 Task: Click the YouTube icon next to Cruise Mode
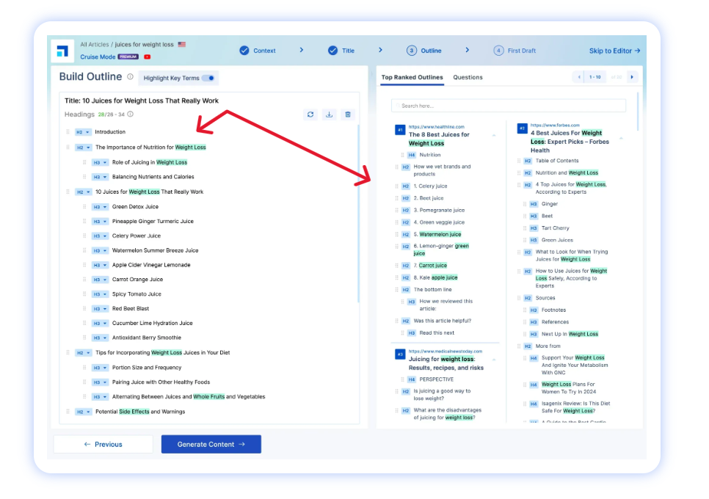147,57
